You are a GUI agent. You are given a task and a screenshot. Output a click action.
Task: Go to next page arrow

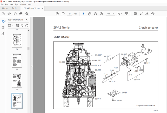click(63, 14)
